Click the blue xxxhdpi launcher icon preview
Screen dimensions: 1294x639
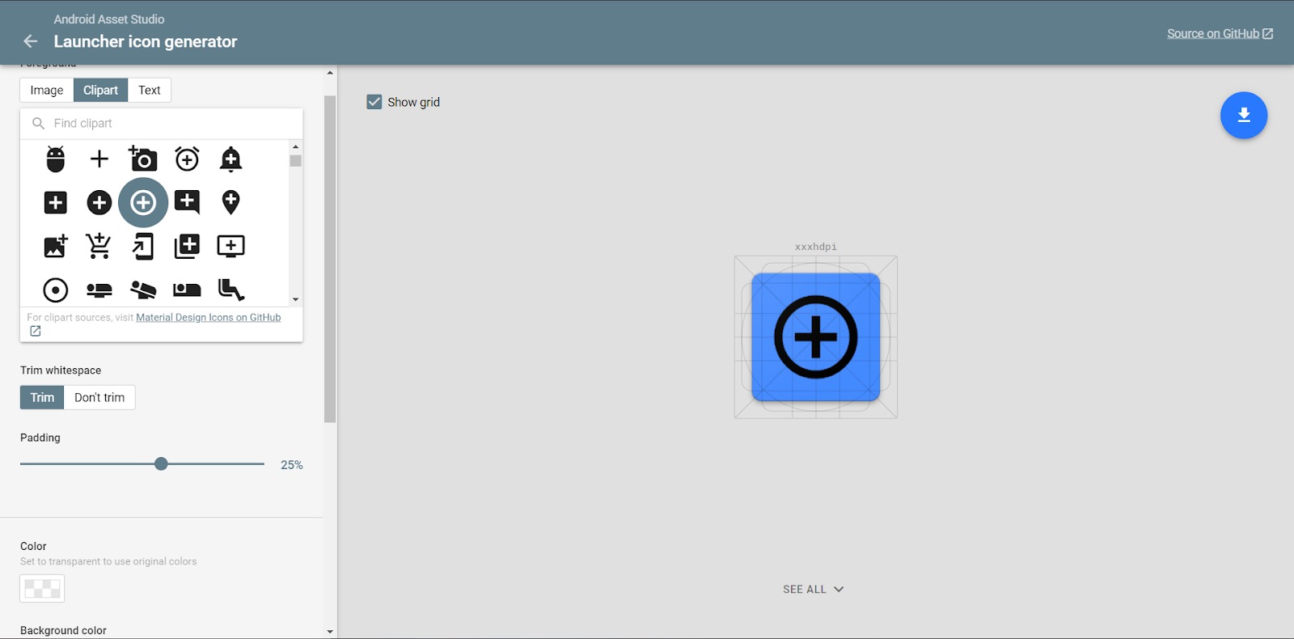pyautogui.click(x=816, y=337)
